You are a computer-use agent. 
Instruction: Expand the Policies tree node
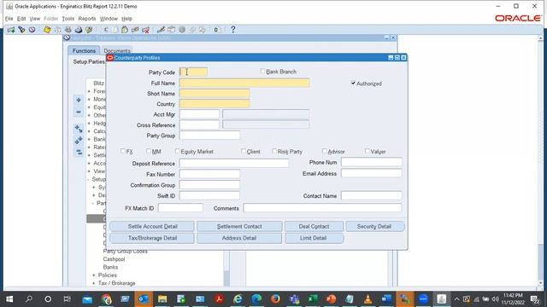93,275
